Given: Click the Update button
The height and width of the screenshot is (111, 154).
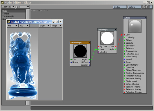Looking at the screenshot, I should click(120, 7).
